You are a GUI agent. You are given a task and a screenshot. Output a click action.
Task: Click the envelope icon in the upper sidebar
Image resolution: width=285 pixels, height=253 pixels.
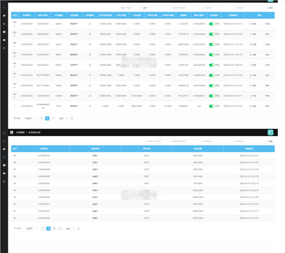[x=4, y=40]
